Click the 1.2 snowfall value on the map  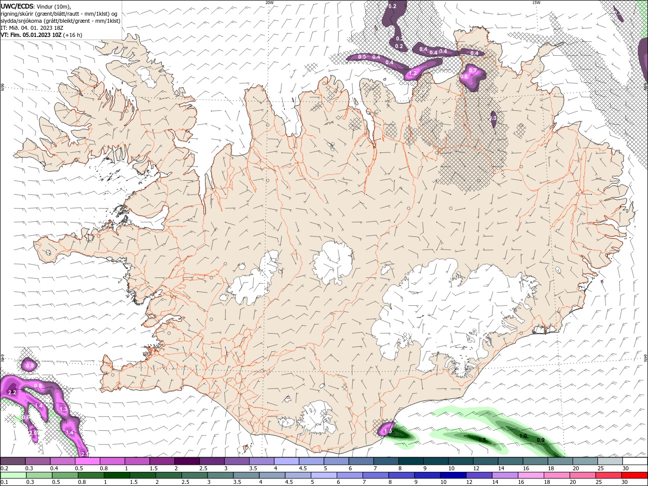point(412,74)
